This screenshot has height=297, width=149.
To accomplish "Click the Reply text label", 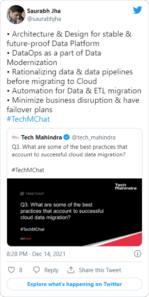I will coord(51,270).
